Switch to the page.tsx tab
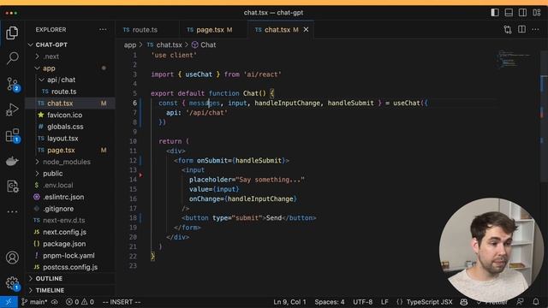Screen dimensions: 548x308 (213, 30)
